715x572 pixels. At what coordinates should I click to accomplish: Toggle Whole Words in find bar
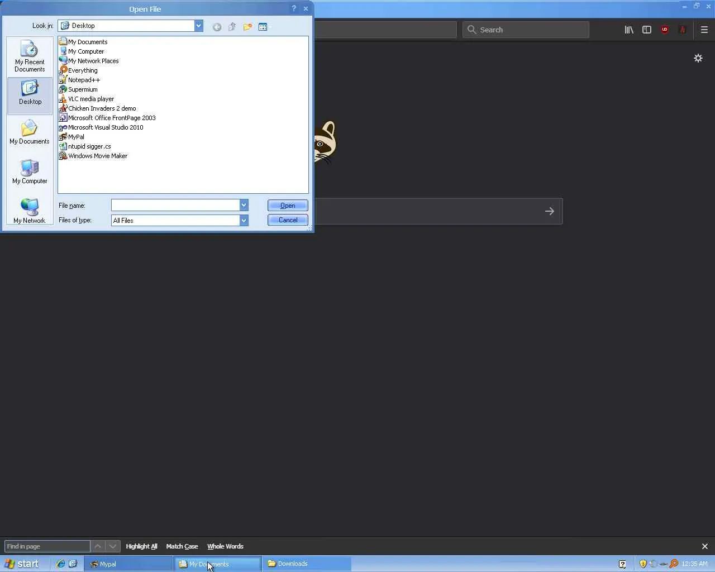pos(225,546)
